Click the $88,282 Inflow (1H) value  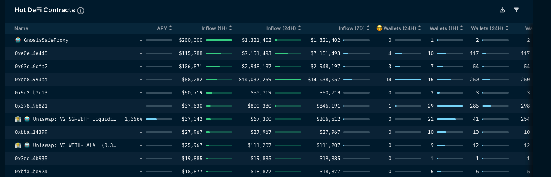(x=192, y=80)
